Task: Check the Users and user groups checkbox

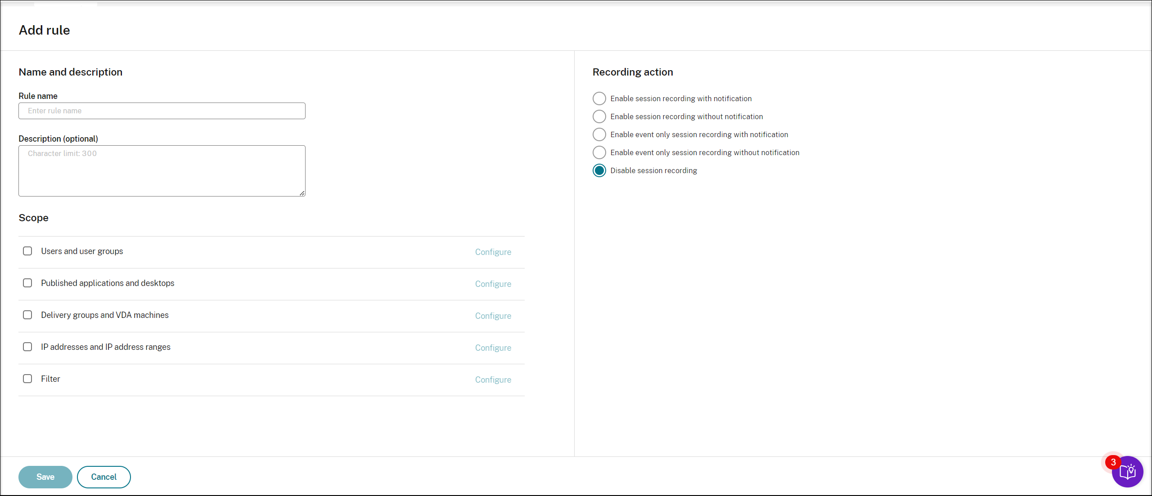Action: pyautogui.click(x=27, y=251)
